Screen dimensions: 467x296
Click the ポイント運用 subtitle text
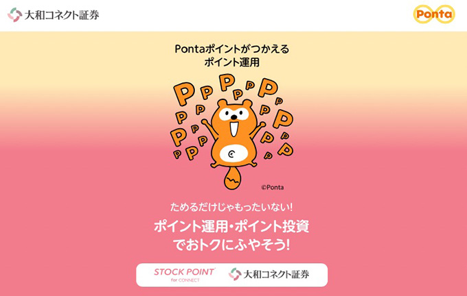[231, 62]
